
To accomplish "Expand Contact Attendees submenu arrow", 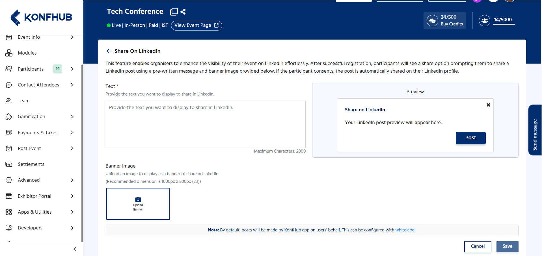I will pyautogui.click(x=72, y=85).
